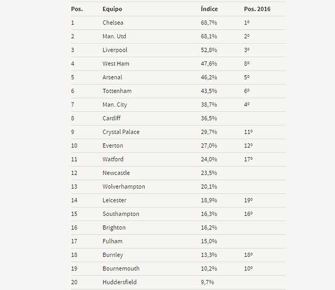Select the Man. Utd row name

[114, 36]
